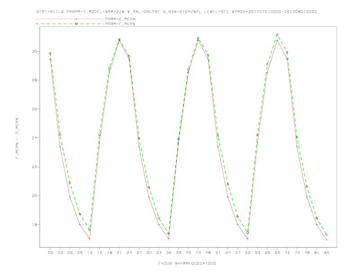This screenshot has height=275, width=356.
Task: Click x-axis tick label 33
Action: [x=159, y=253]
